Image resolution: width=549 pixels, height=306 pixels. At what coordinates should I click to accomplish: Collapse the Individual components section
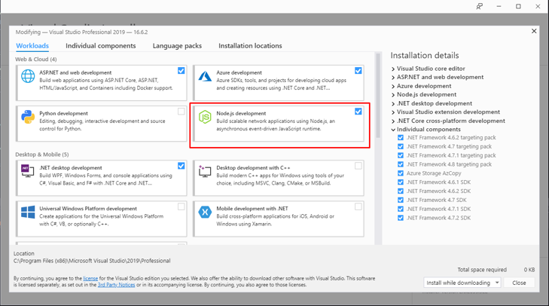(x=393, y=130)
